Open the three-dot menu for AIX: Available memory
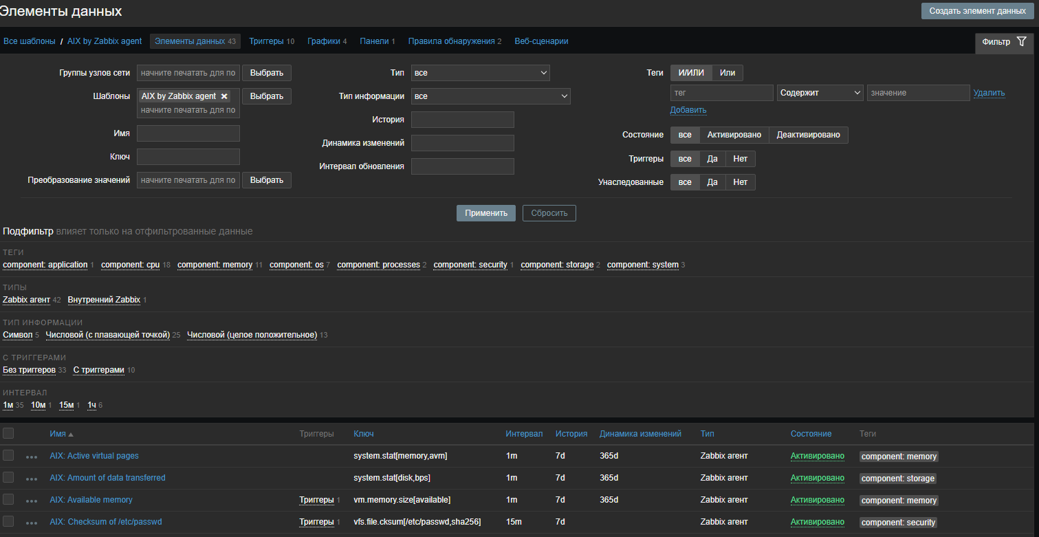Viewport: 1039px width, 537px height. tap(32, 501)
